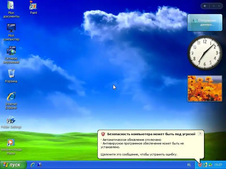Launch Internet Explorer from Quick Launch

33,165
